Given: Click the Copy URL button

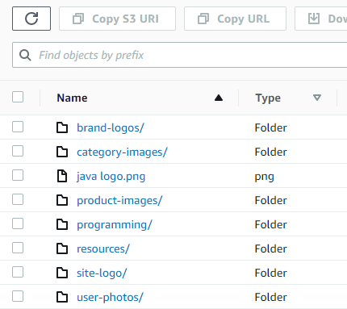Looking at the screenshot, I should (x=235, y=19).
